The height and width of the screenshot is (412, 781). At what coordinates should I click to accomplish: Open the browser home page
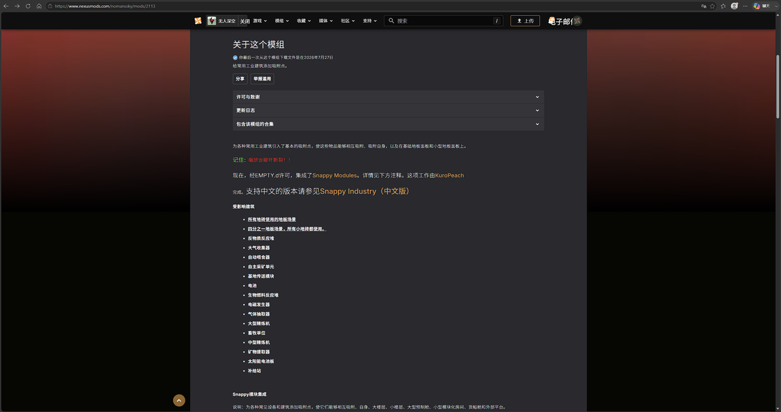click(x=39, y=6)
